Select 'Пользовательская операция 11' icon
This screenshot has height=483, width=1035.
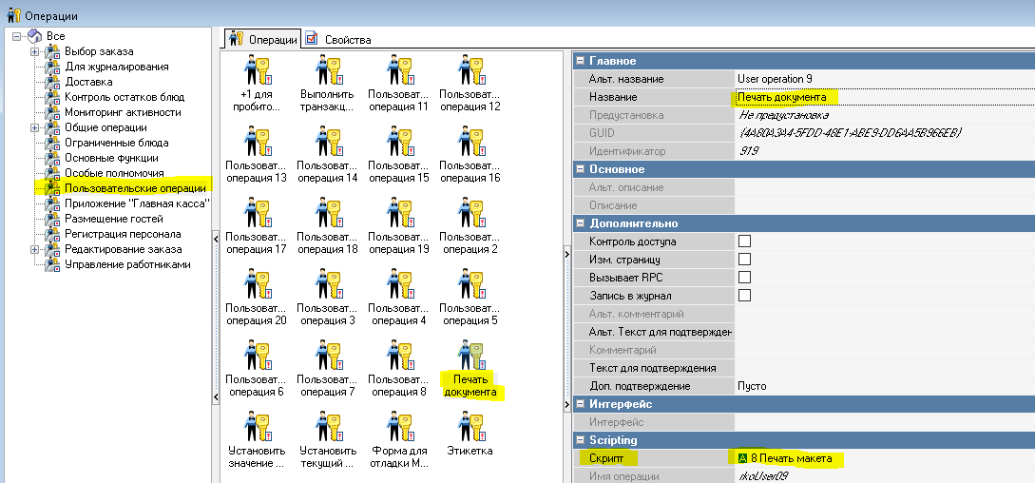tap(398, 71)
